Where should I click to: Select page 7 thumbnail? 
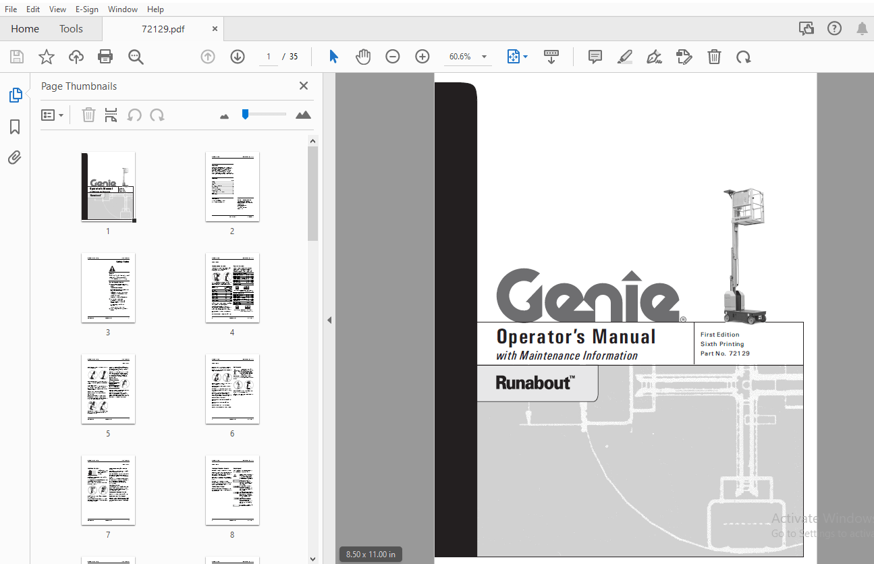(108, 490)
